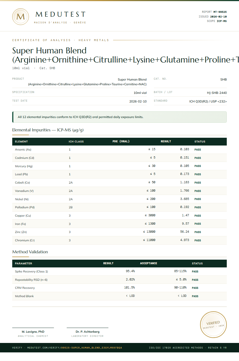The width and height of the screenshot is (239, 361).
Task: Click the Lead result 0.173
Action: (185, 174)
